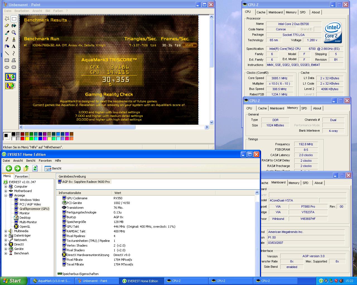Click EVEREST Home Edition taskbar button
Image resolution: width=357 pixels, height=285 pixels.
click(141, 281)
